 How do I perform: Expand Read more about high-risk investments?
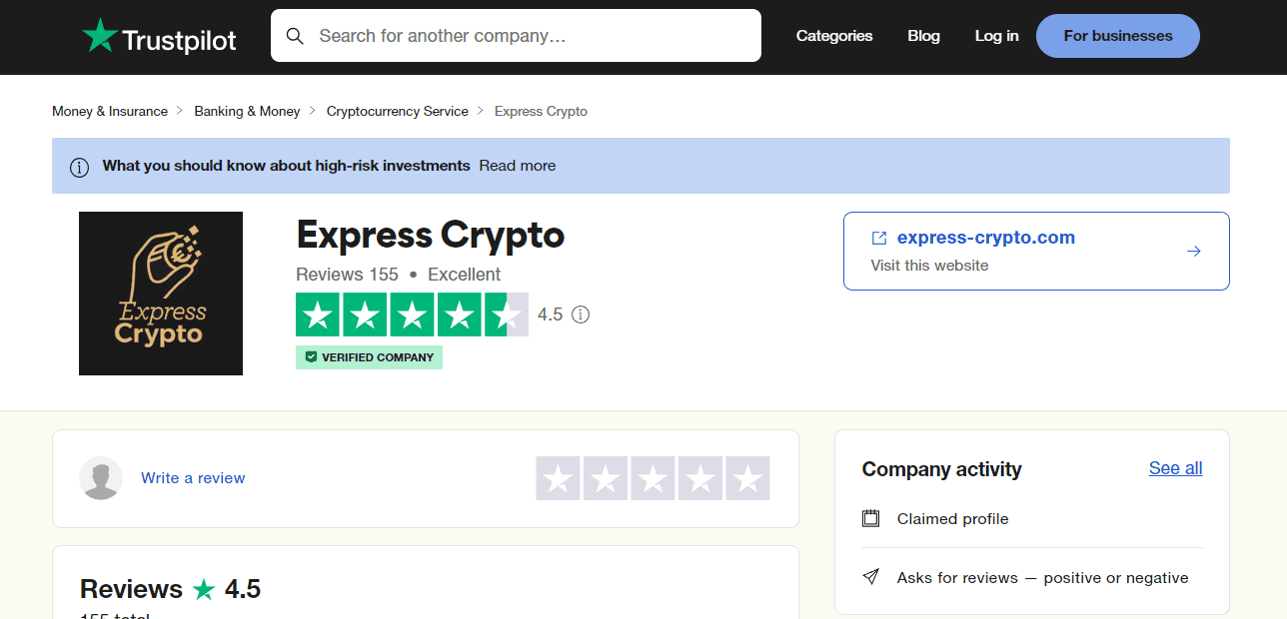tap(517, 166)
